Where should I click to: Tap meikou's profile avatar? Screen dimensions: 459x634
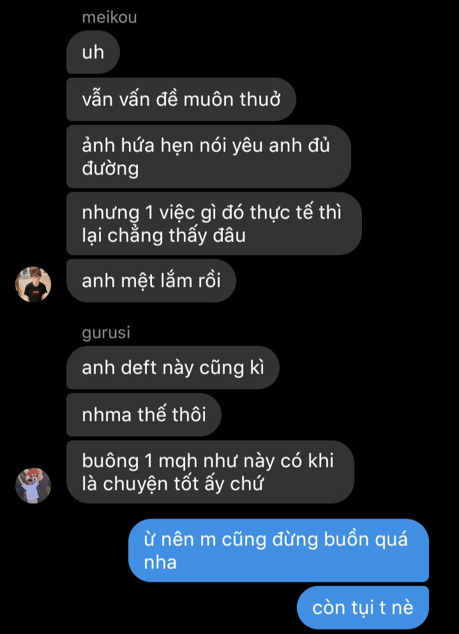(x=33, y=284)
